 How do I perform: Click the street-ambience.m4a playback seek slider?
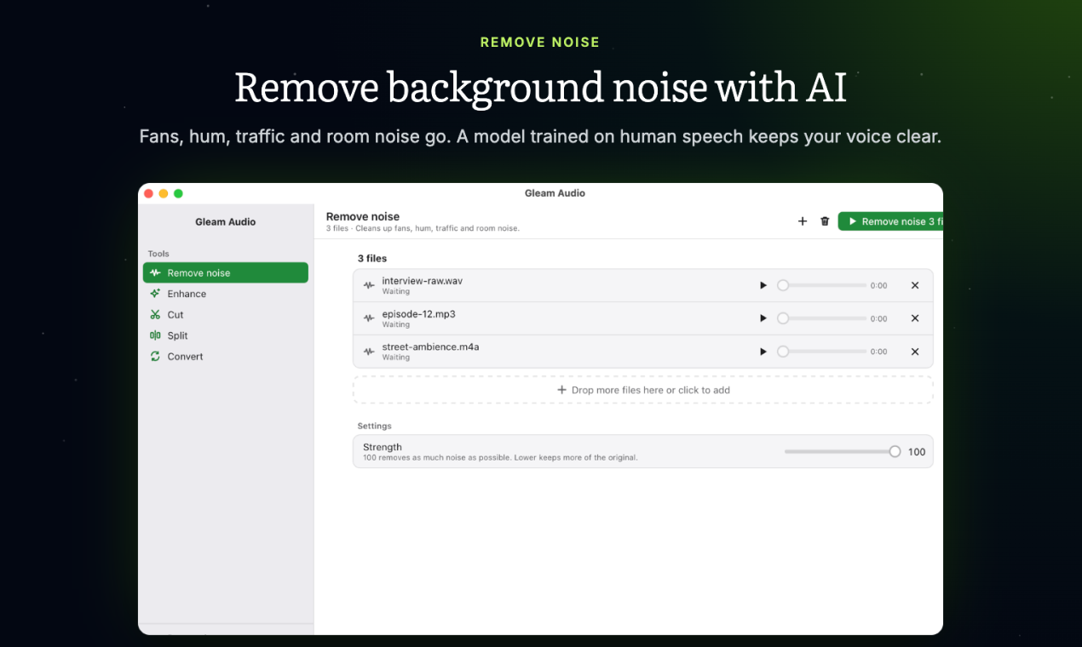click(822, 352)
